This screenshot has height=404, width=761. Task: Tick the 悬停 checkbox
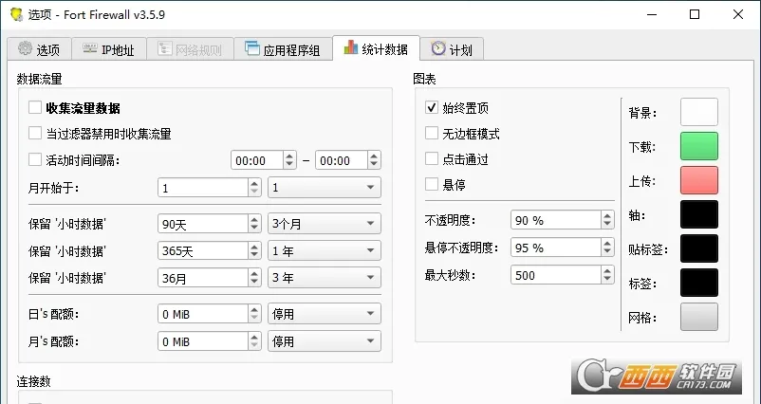pos(432,184)
